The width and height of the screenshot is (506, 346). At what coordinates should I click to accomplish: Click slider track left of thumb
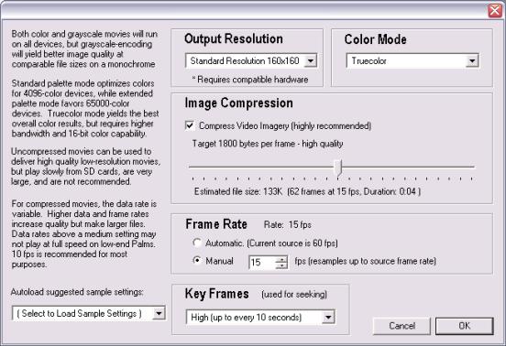pyautogui.click(x=262, y=167)
